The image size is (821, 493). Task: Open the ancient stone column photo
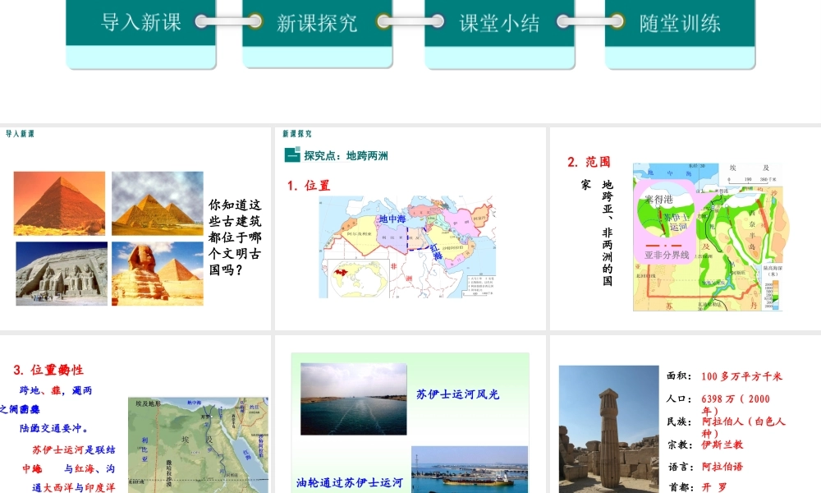(x=608, y=429)
